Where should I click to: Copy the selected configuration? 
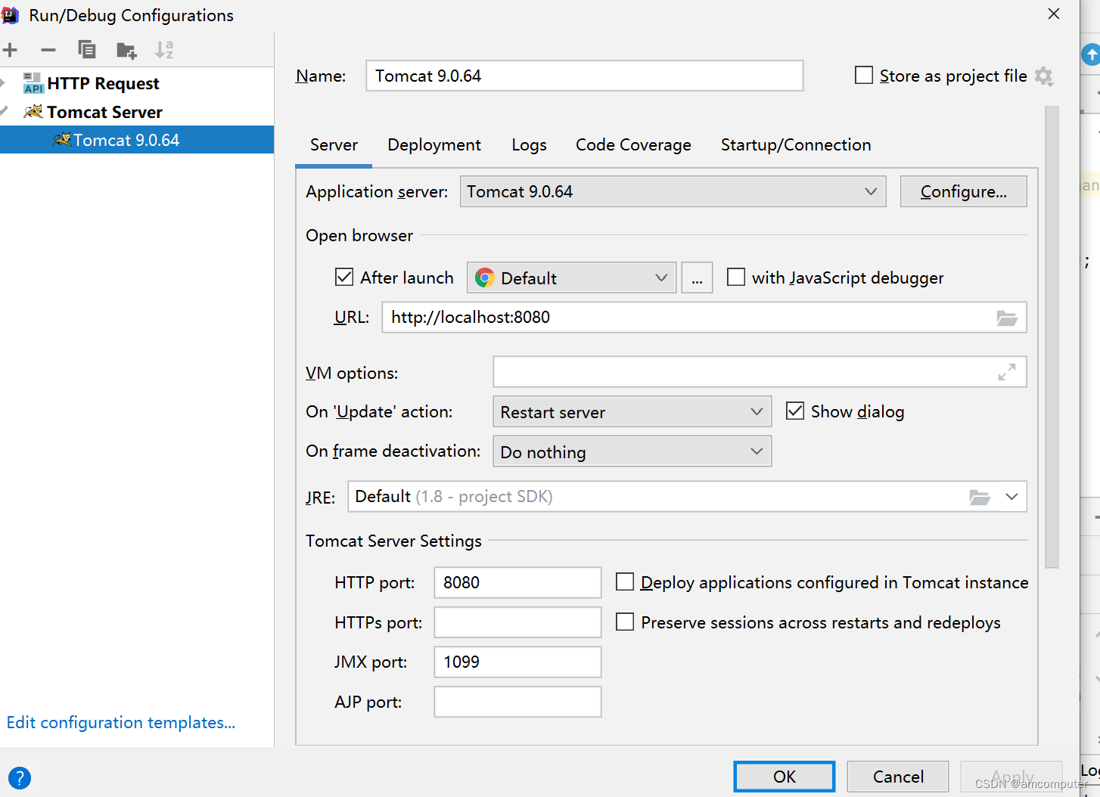pyautogui.click(x=87, y=50)
